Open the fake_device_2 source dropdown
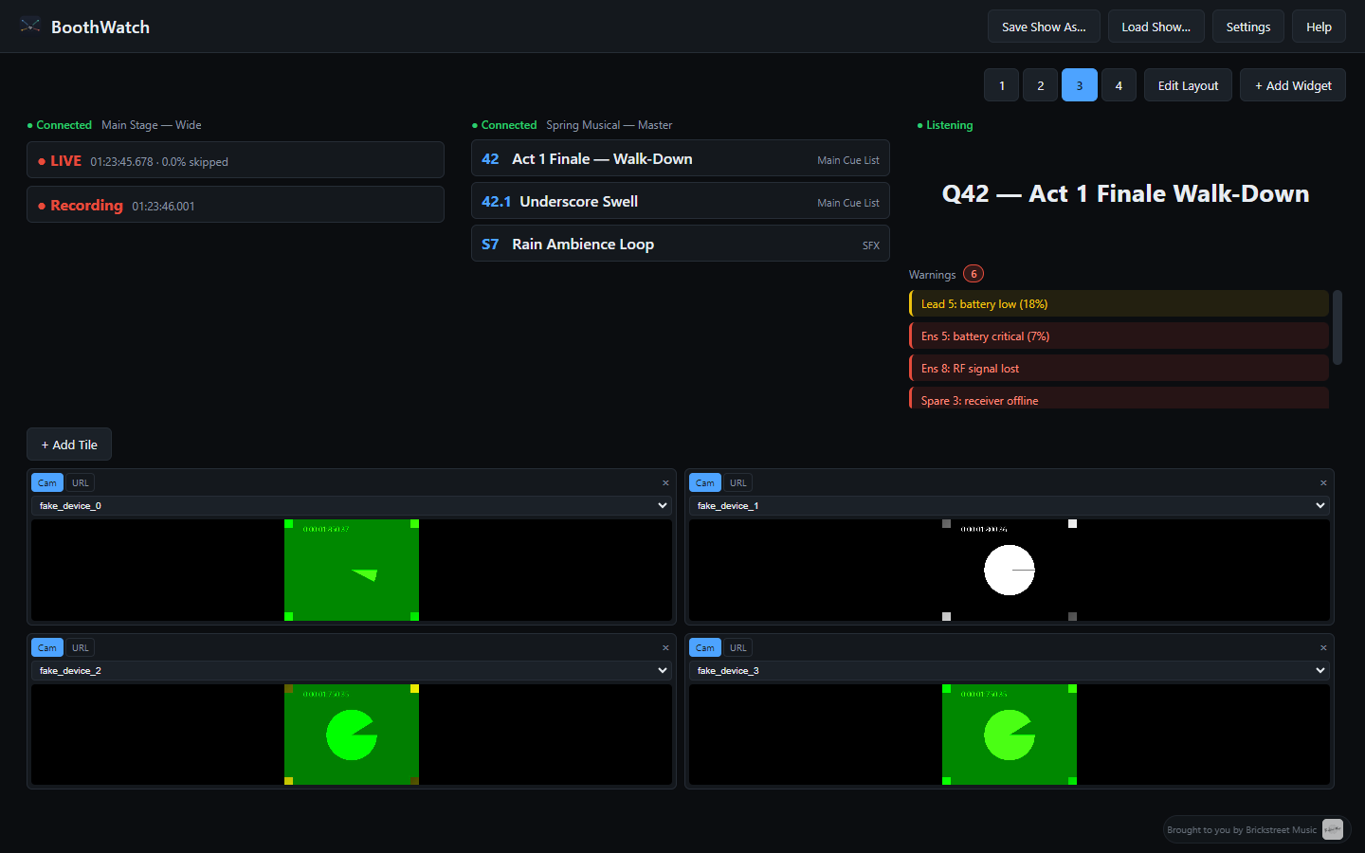Image resolution: width=1365 pixels, height=853 pixels. click(352, 671)
